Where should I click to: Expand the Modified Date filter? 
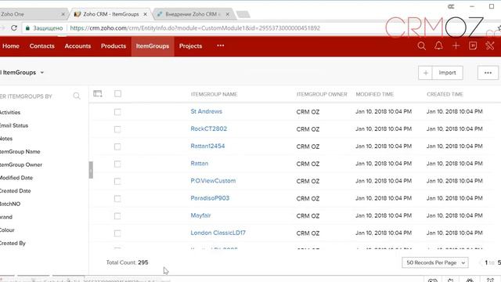click(16, 178)
